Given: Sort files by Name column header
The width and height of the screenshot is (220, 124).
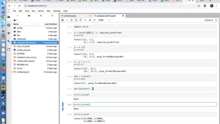Looking at the screenshot, I should (x=24, y=24).
